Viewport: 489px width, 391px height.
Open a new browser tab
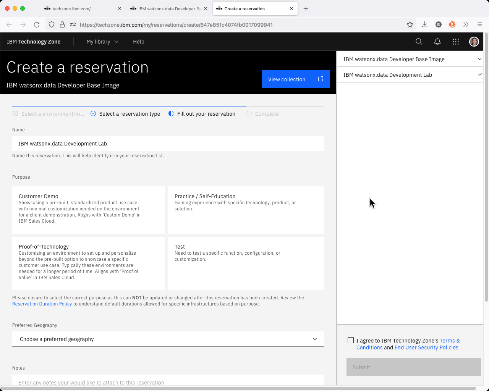coord(306,8)
